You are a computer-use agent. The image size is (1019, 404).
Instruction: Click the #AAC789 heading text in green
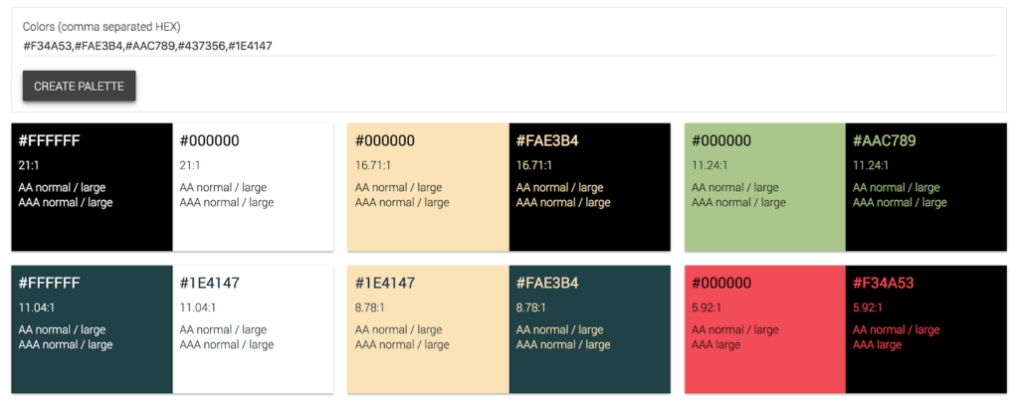pos(884,141)
